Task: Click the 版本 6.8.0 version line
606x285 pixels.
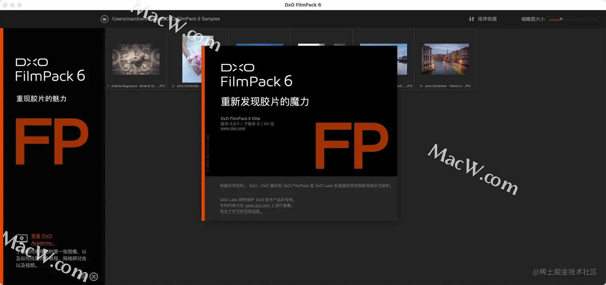Action: 247,124
